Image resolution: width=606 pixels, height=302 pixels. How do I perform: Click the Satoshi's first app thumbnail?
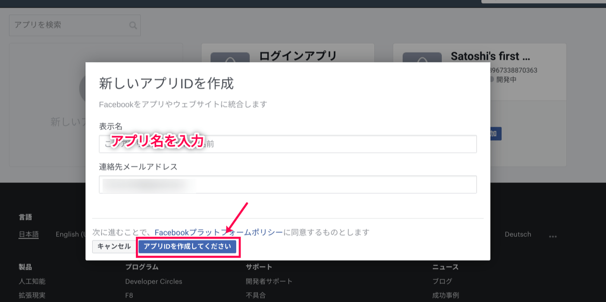pyautogui.click(x=422, y=58)
